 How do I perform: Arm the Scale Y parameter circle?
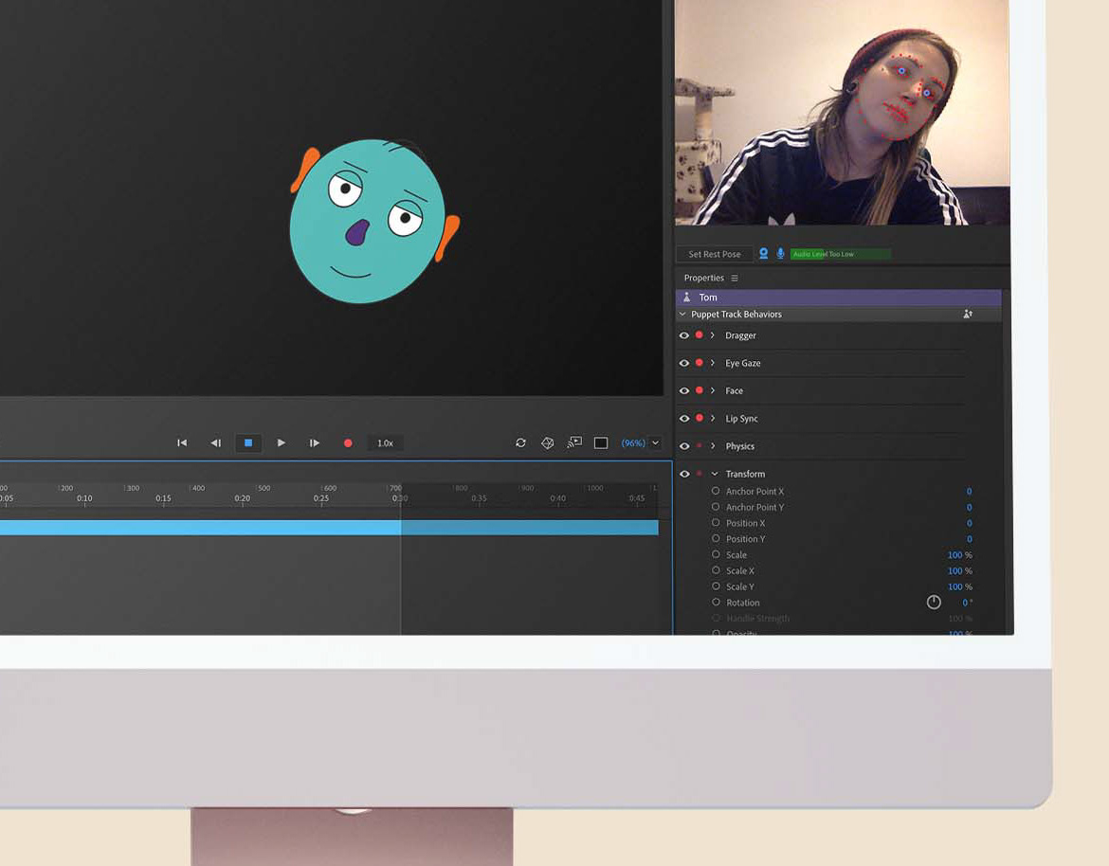point(716,586)
